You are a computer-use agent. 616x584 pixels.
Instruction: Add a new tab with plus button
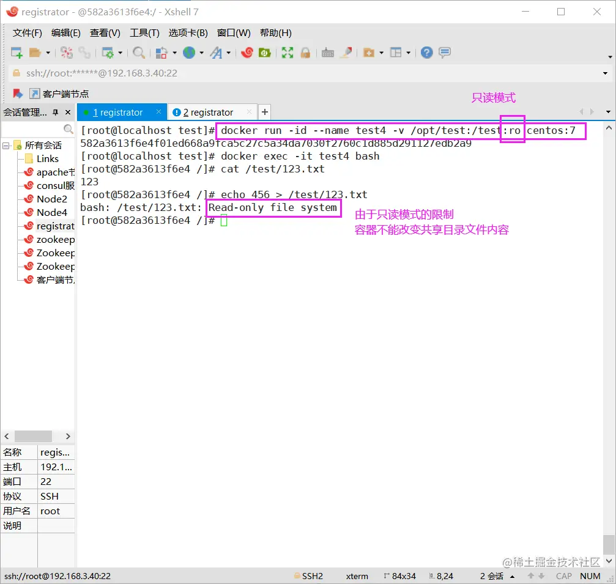tap(265, 113)
